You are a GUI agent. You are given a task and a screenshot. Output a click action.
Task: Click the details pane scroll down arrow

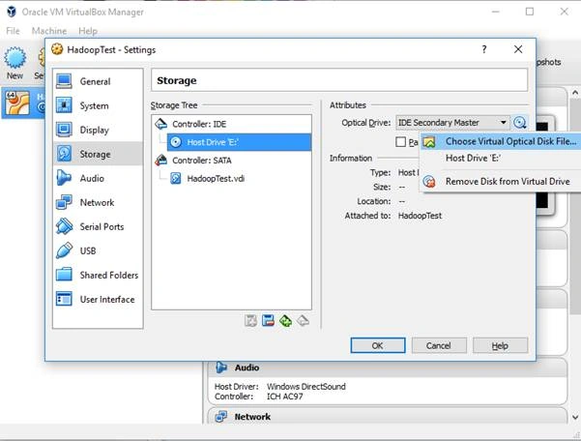(574, 417)
